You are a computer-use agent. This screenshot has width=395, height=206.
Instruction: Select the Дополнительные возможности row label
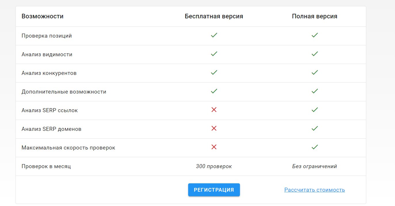(x=64, y=92)
